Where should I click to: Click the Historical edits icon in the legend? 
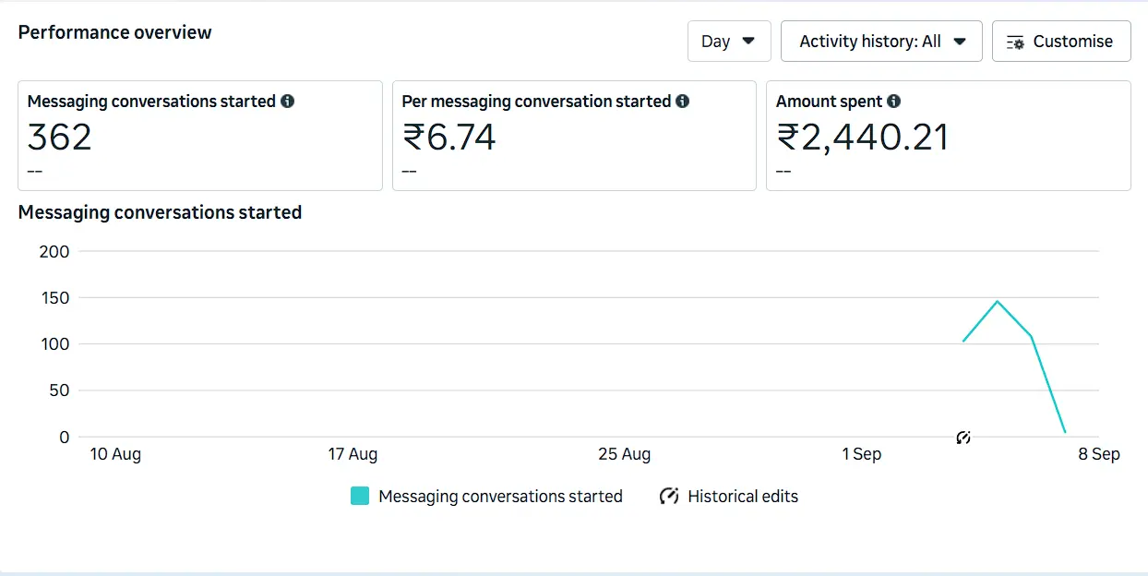pos(668,496)
